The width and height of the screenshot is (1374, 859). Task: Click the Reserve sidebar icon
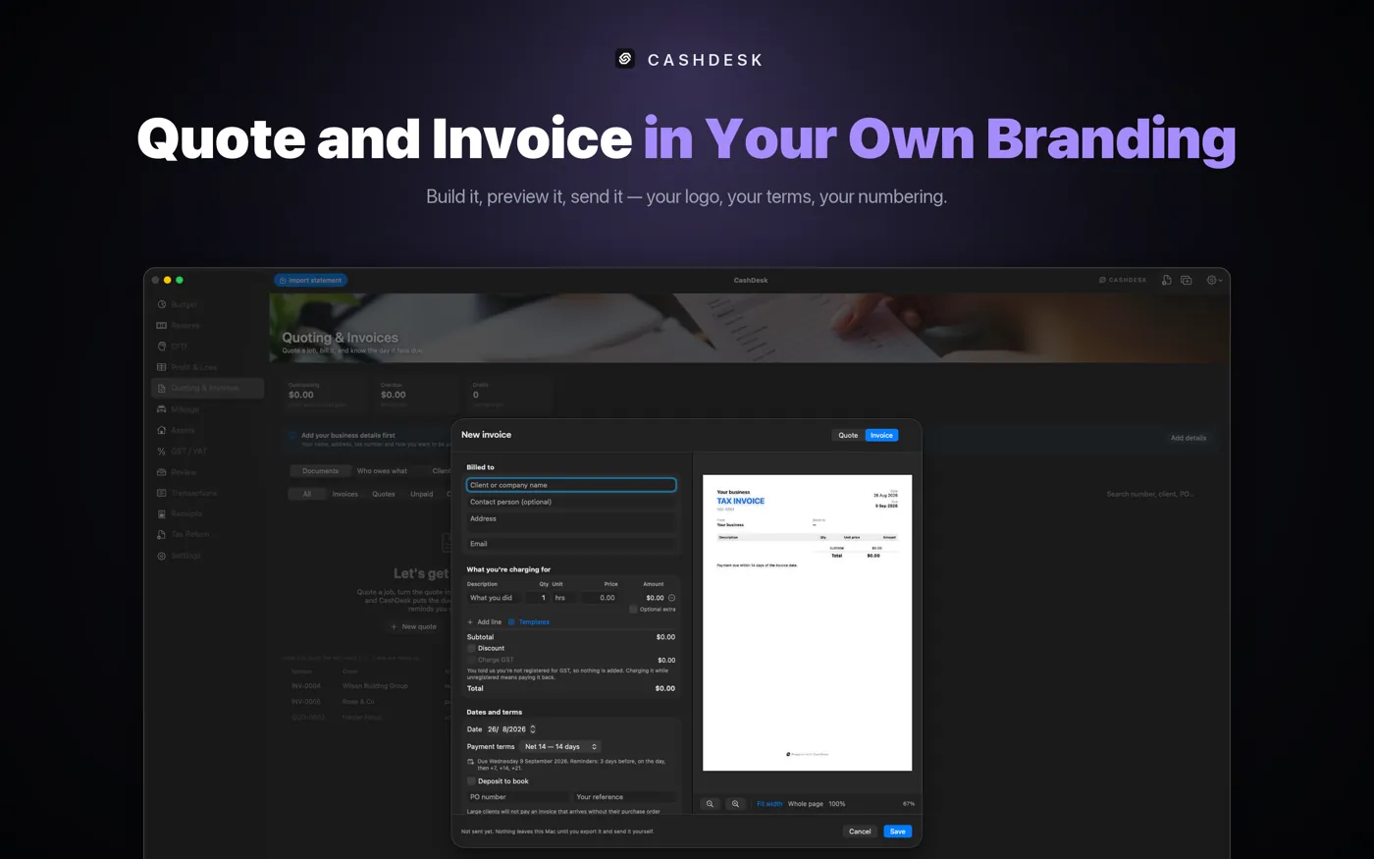click(x=162, y=325)
